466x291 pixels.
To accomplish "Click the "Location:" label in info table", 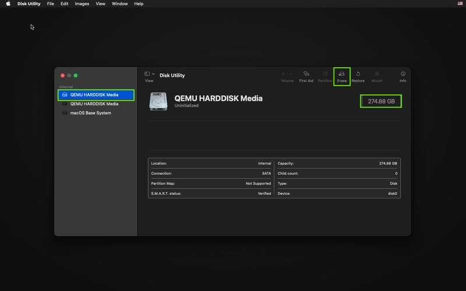I will point(158,164).
